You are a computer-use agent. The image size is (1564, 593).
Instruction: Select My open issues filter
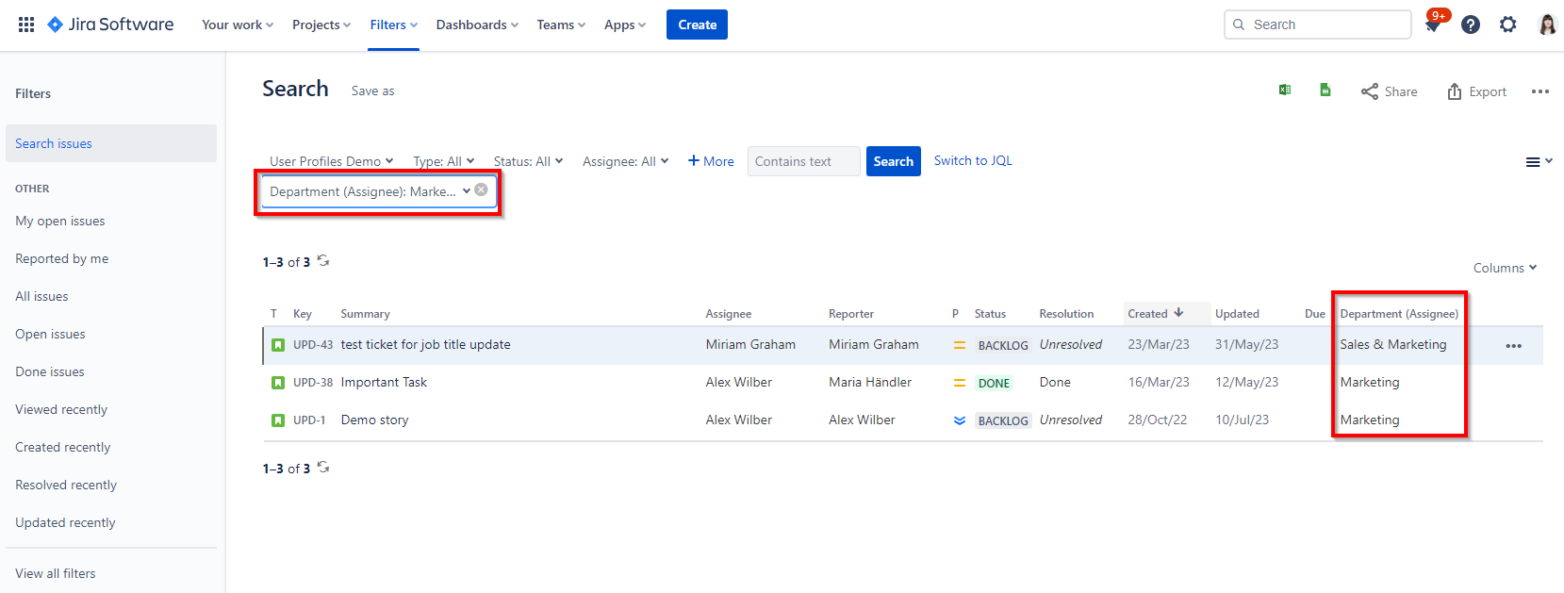[x=60, y=221]
